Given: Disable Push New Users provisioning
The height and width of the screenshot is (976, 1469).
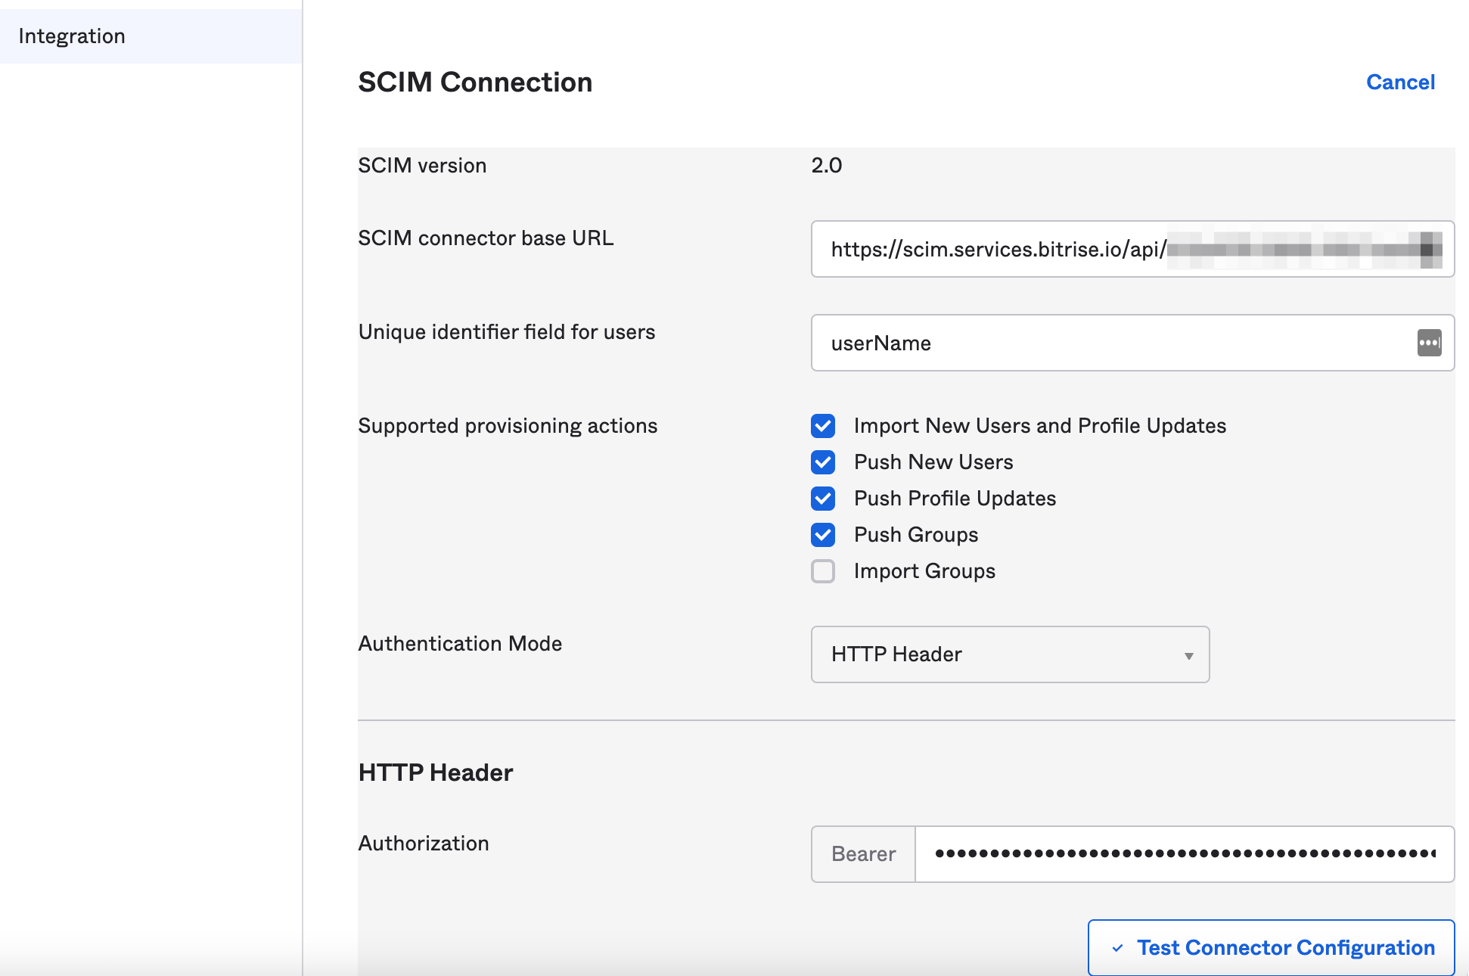Looking at the screenshot, I should click(822, 462).
